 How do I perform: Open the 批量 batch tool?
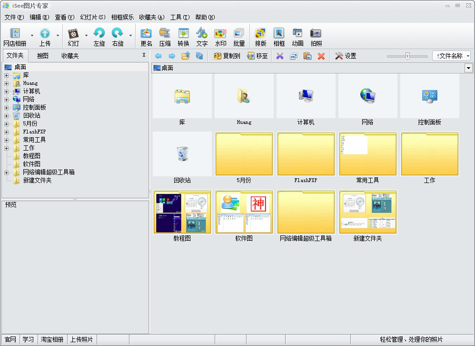tap(239, 36)
